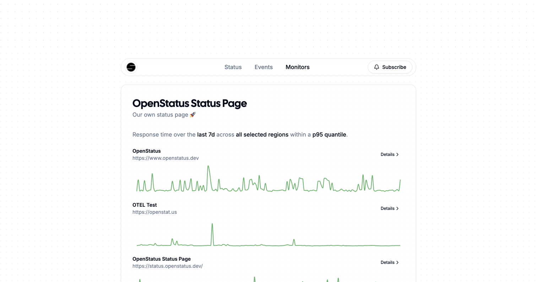537x282 pixels.
Task: Click the chevron beside OTEL Test Details
Action: click(398, 208)
